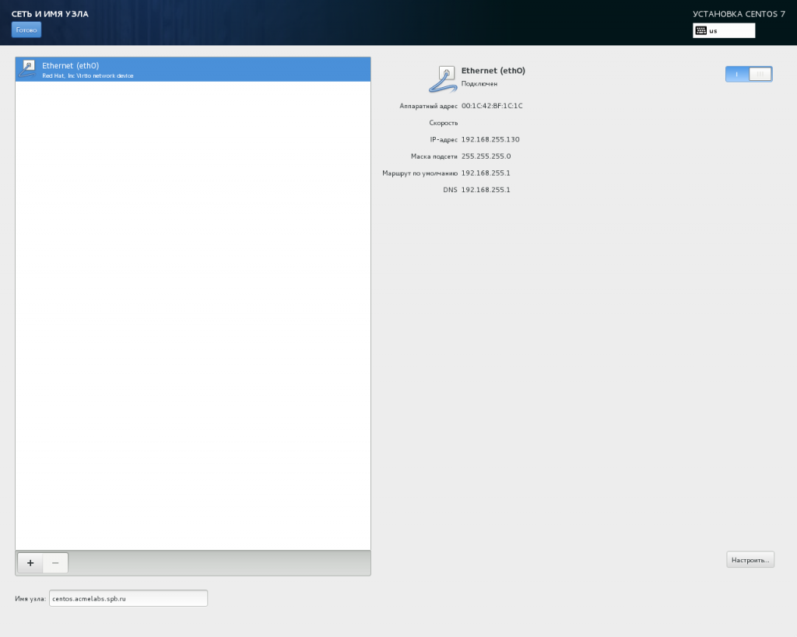
Task: Click the СЕТЬ И ИМЯ УЗЛА title
Action: coord(50,14)
